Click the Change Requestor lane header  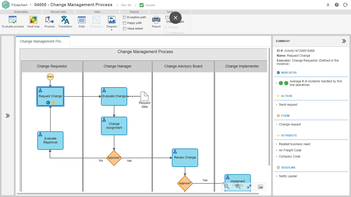[52, 66]
